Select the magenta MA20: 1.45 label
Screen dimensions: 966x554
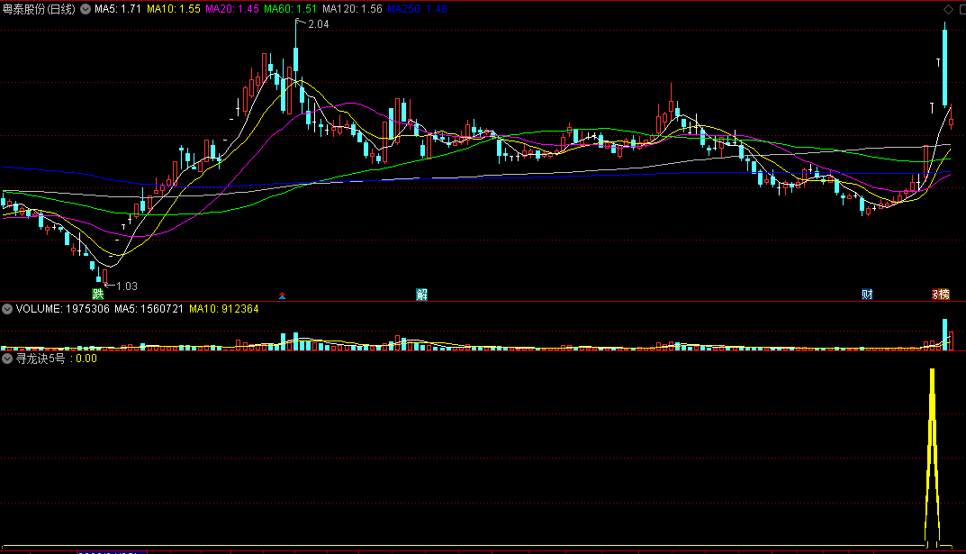[x=232, y=9]
